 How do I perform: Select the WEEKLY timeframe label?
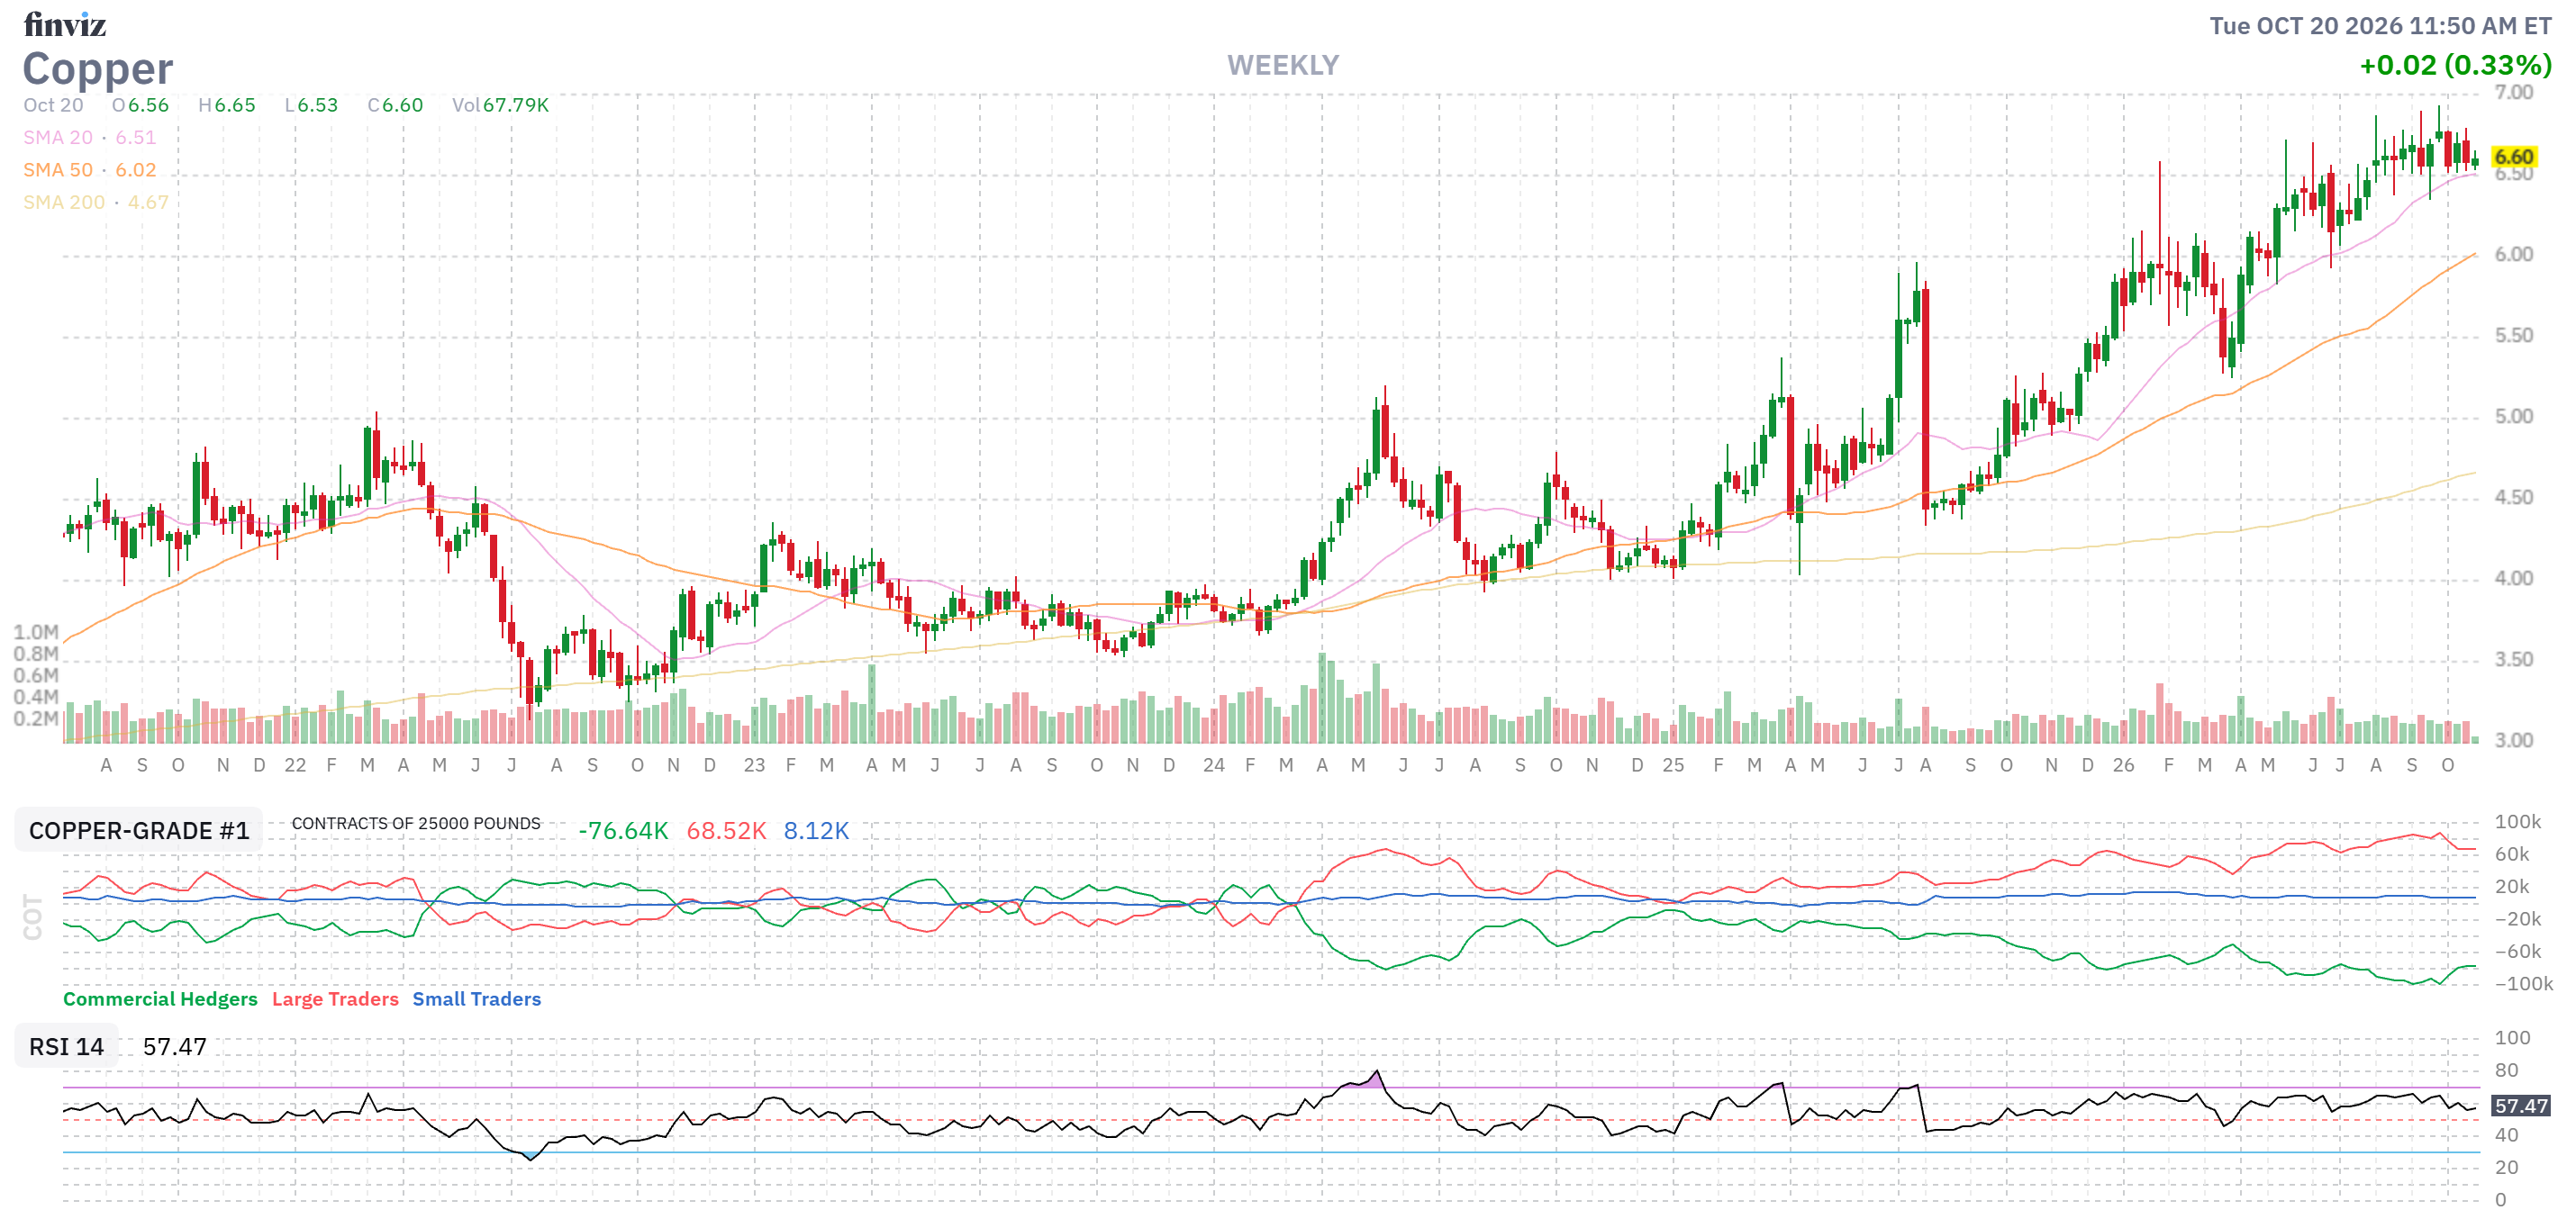click(x=1282, y=66)
